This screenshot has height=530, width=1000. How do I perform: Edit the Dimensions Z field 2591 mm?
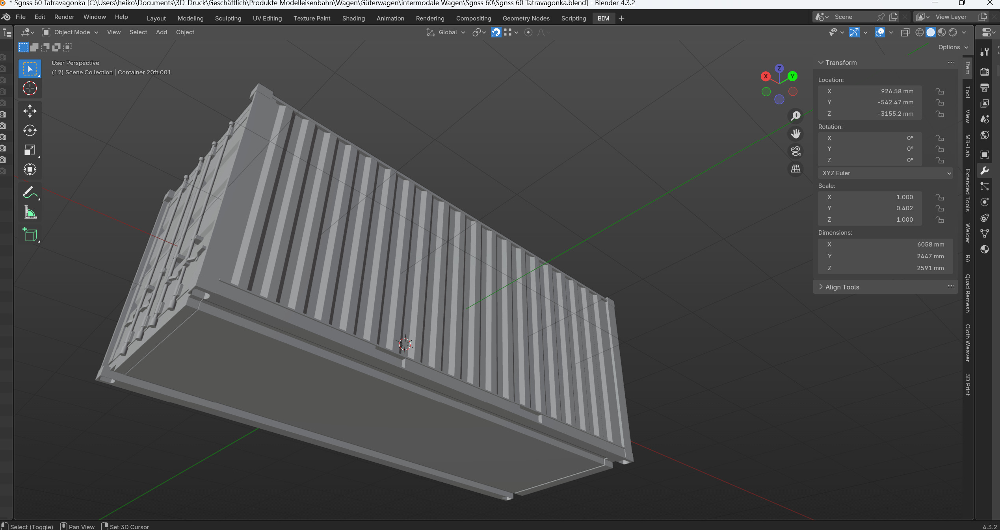pos(885,268)
